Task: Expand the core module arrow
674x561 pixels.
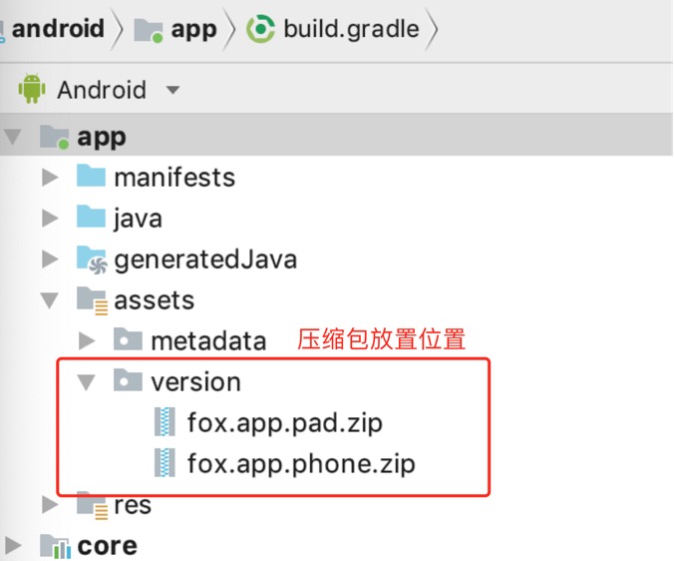Action: 14,546
